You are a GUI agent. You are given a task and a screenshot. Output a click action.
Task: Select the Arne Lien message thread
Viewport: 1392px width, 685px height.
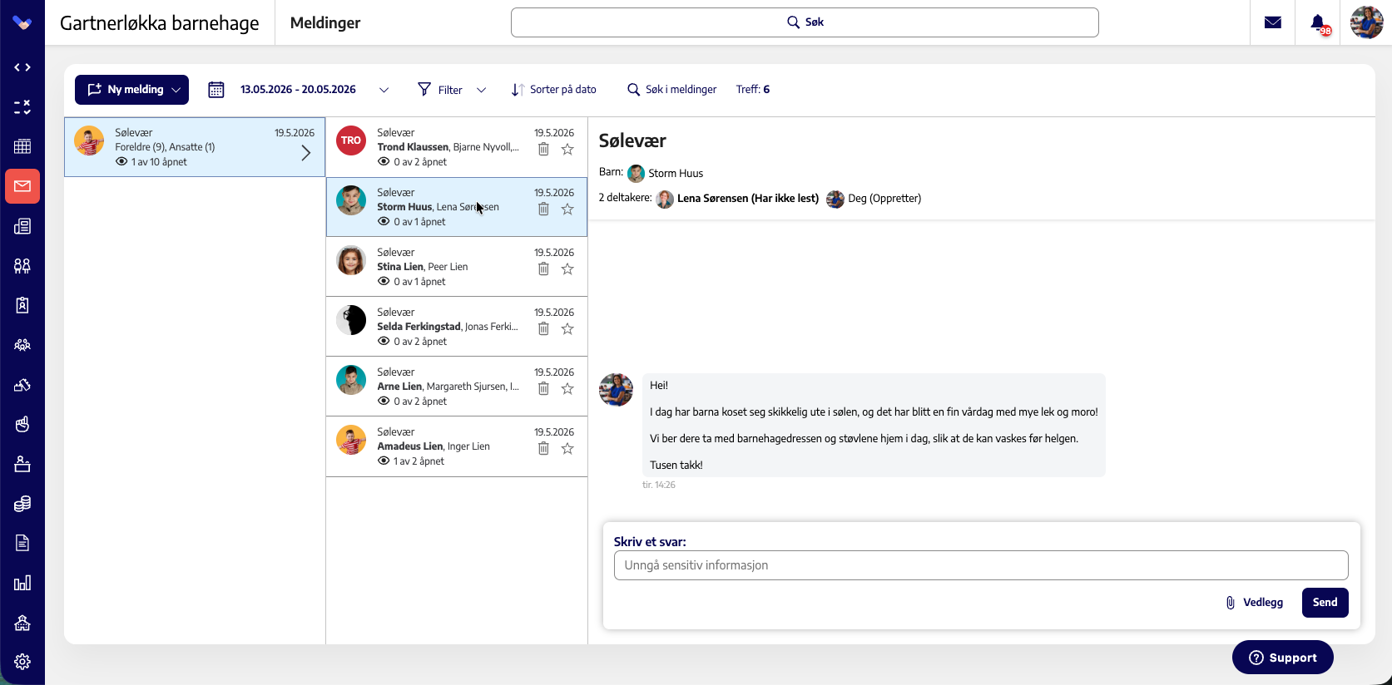click(x=457, y=387)
